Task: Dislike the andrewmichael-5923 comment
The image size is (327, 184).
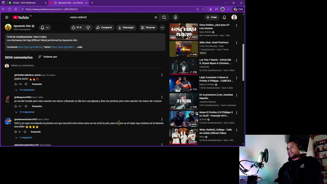Action: 25,132
